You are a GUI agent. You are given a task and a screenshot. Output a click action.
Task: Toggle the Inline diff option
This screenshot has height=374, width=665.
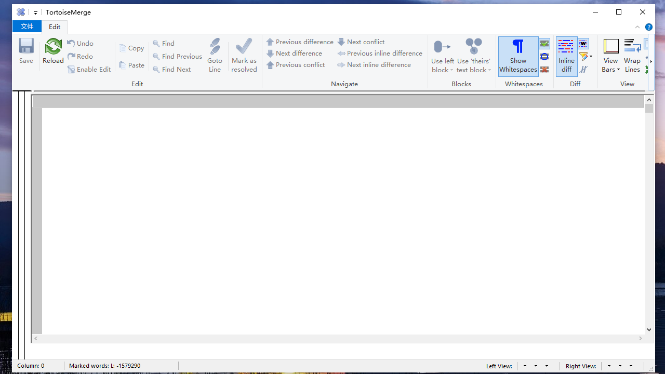(x=566, y=56)
